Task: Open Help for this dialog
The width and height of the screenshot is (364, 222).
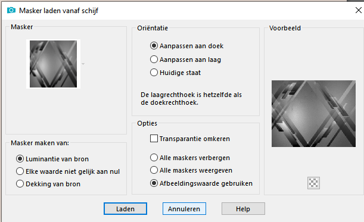Action: 243,209
